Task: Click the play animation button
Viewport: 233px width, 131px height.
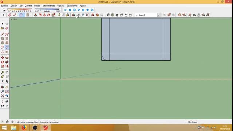Action: pyautogui.click(x=66, y=10)
